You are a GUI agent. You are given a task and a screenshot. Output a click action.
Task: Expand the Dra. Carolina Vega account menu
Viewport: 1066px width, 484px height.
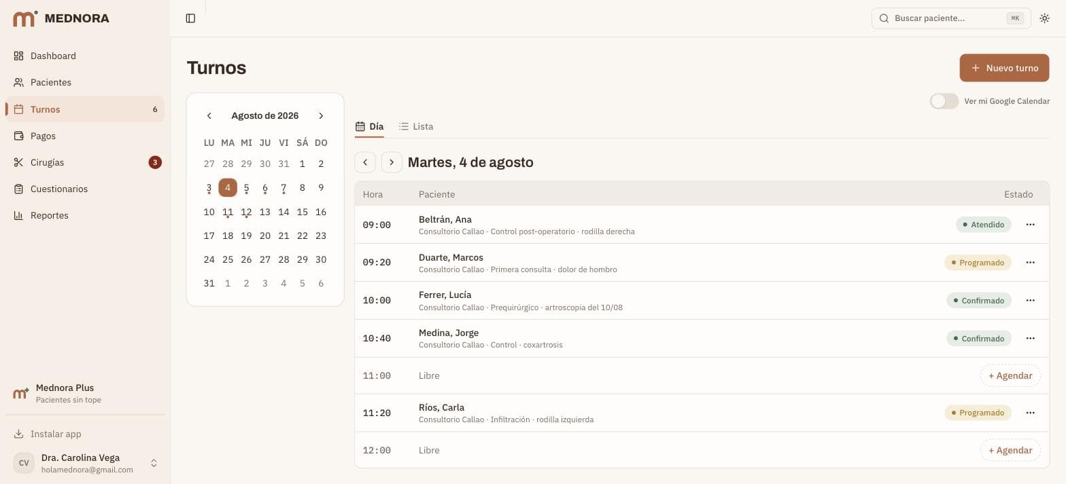click(x=85, y=463)
